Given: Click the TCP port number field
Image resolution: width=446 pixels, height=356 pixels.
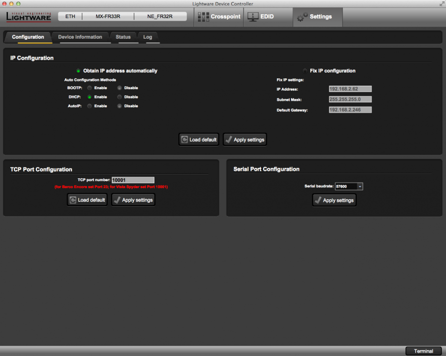Looking at the screenshot, I should (133, 180).
